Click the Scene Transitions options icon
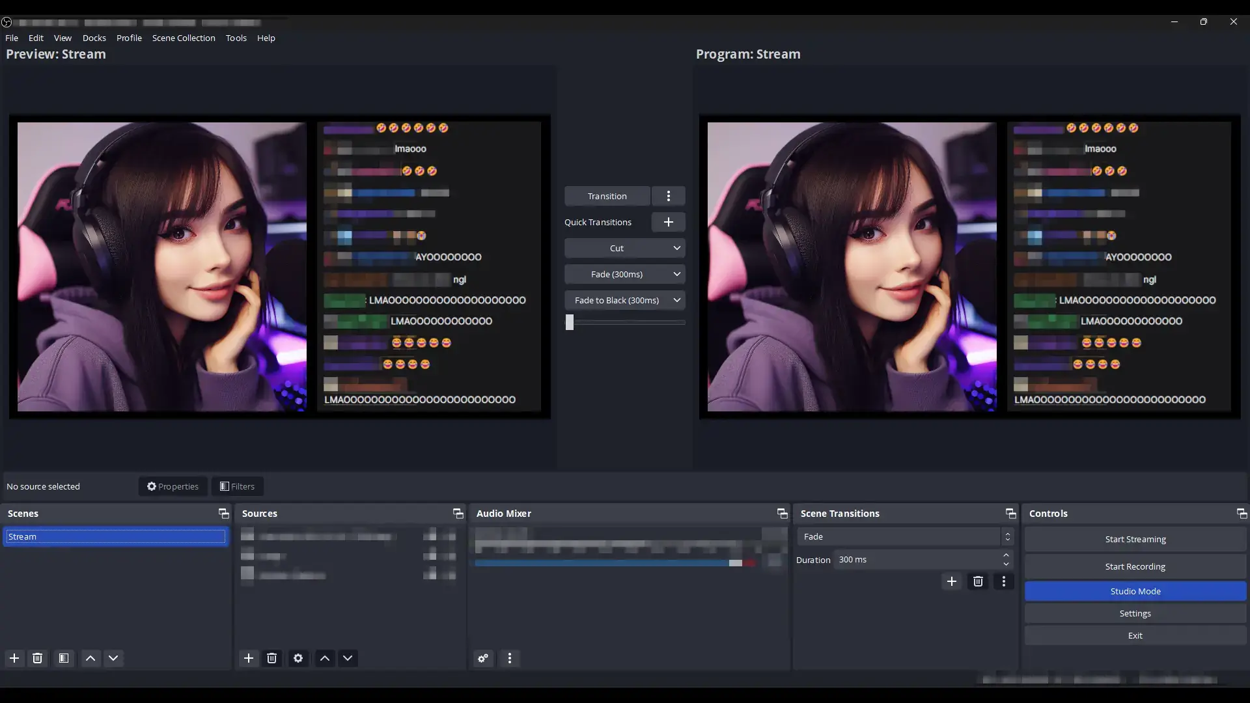Image resolution: width=1250 pixels, height=703 pixels. (x=1003, y=581)
